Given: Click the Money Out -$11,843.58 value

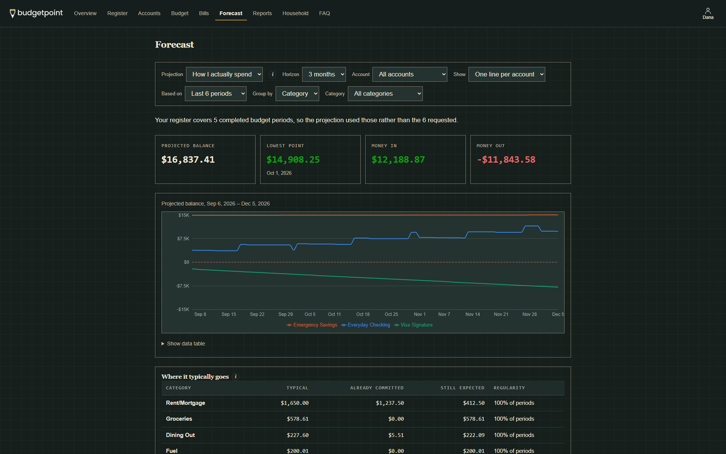Looking at the screenshot, I should [x=506, y=160].
